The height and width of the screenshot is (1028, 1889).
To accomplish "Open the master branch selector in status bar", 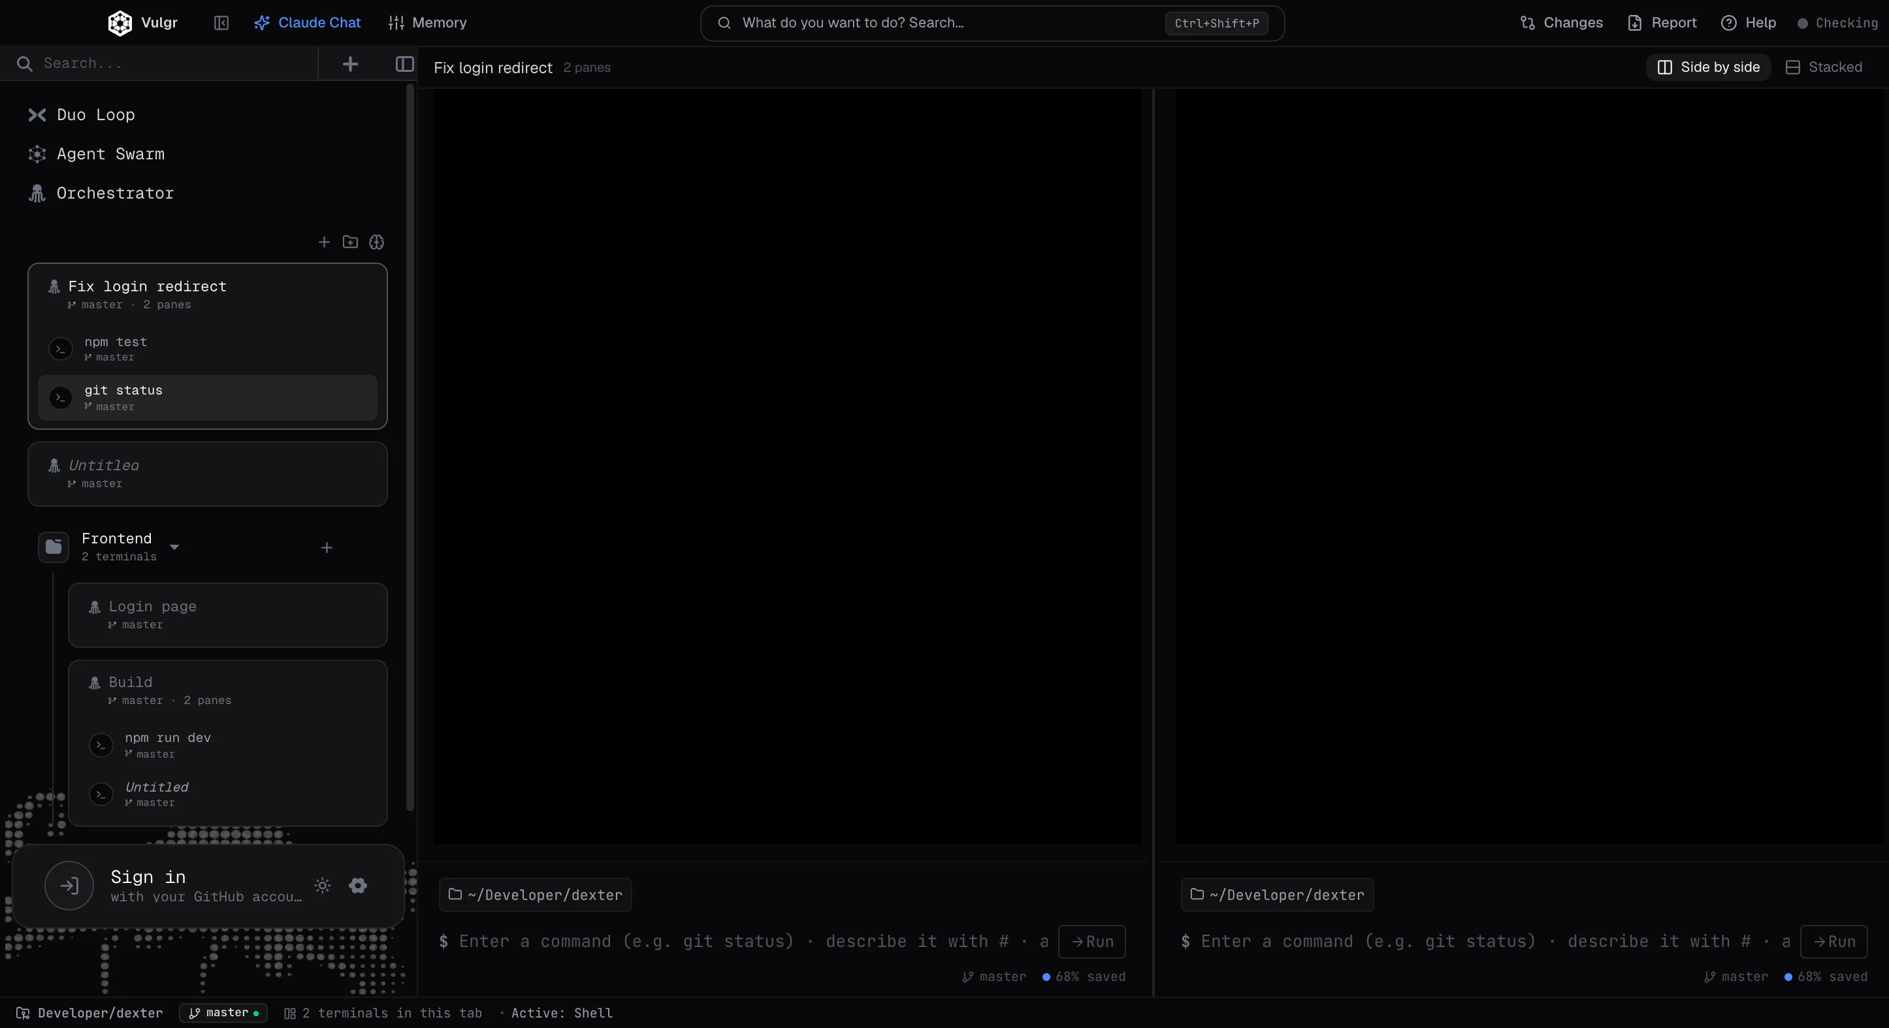I will pyautogui.click(x=223, y=1012).
